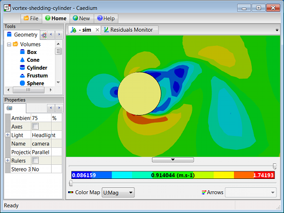
Task: Open the view tab list dropdown arrow
Action: point(277,30)
